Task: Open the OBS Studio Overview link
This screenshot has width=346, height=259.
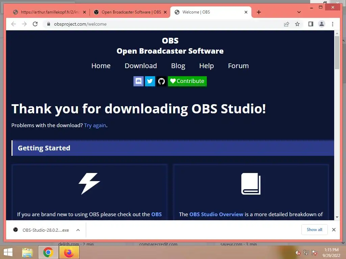Action: pos(216,214)
